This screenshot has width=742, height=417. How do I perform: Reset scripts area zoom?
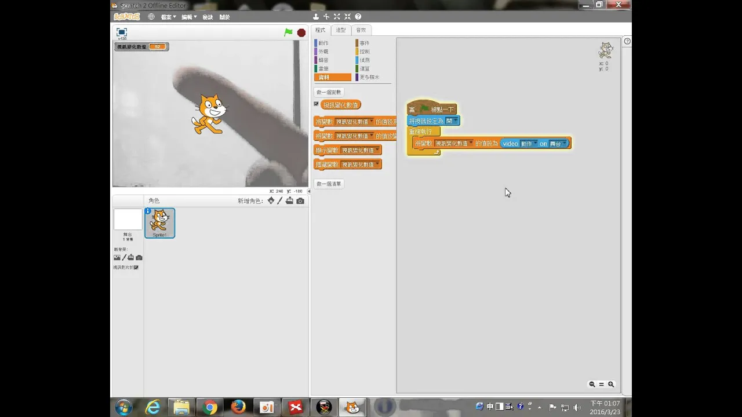601,384
